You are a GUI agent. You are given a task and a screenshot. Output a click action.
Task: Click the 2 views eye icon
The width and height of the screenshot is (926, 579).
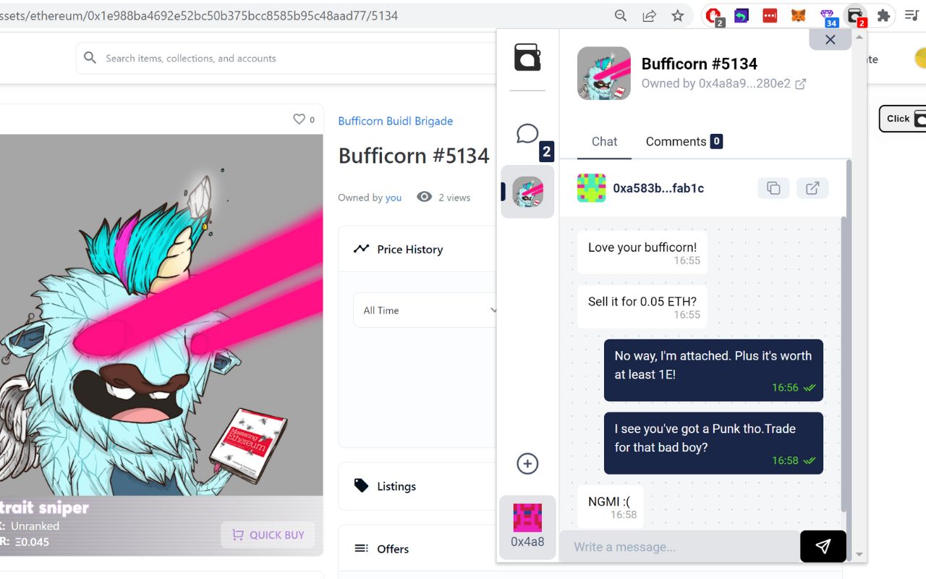click(x=425, y=197)
